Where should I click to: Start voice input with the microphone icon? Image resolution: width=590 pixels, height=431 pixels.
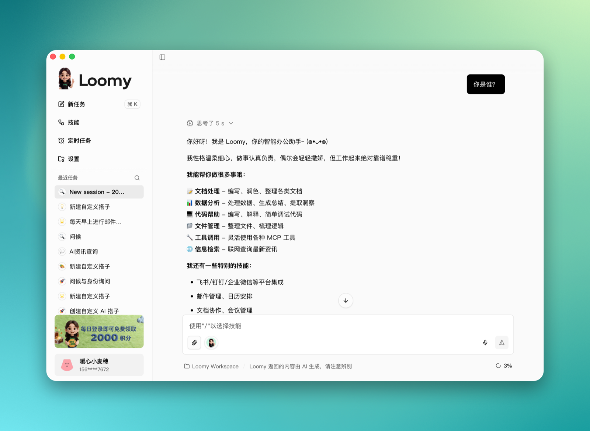[x=485, y=343]
